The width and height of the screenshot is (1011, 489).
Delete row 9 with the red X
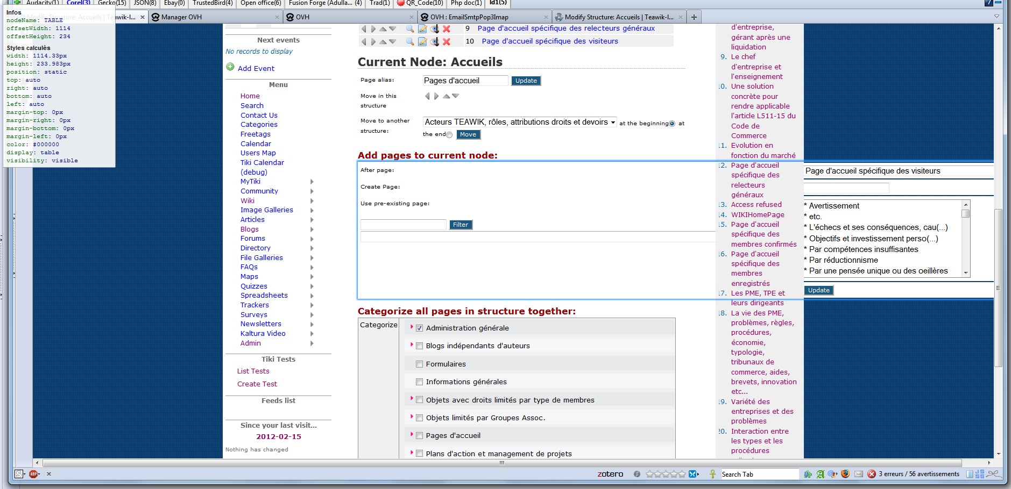tap(447, 28)
